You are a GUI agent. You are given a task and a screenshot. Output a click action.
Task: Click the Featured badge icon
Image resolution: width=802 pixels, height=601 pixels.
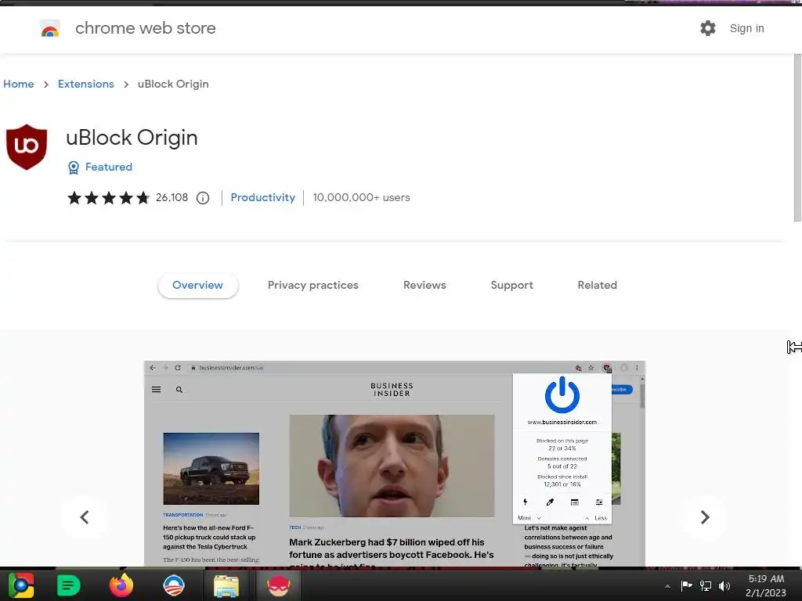click(x=74, y=167)
